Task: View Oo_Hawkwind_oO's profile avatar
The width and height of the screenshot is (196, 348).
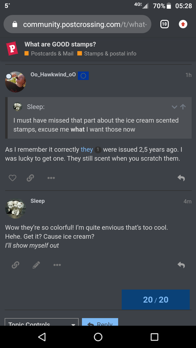Action: [x=16, y=82]
